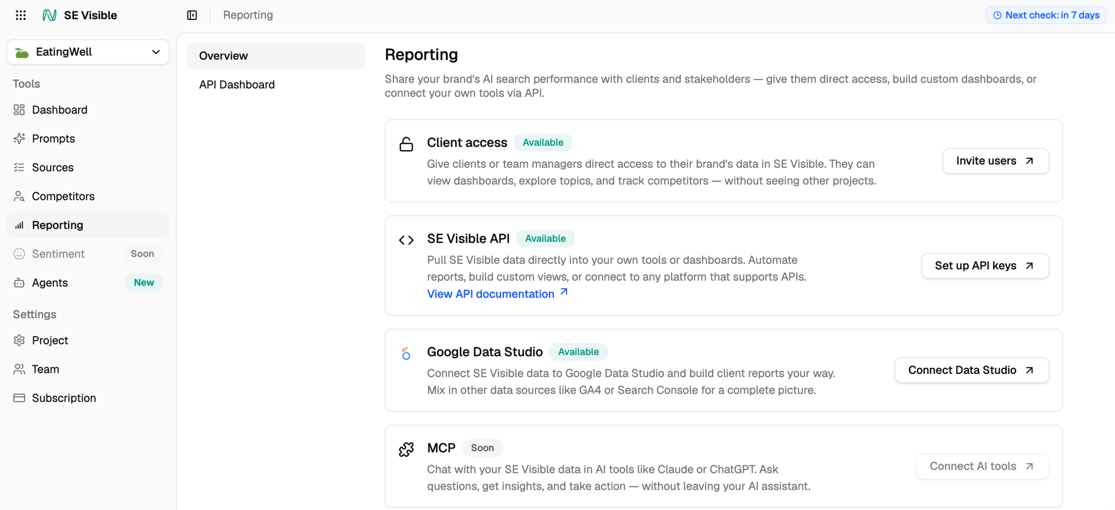Click the Invite users button
Screen dimensions: 1115x510
(x=995, y=161)
